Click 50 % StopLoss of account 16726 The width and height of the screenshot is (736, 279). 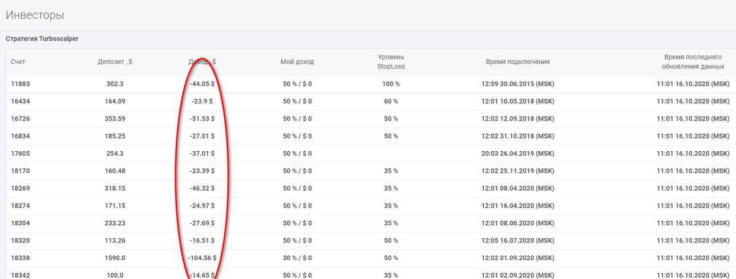391,119
